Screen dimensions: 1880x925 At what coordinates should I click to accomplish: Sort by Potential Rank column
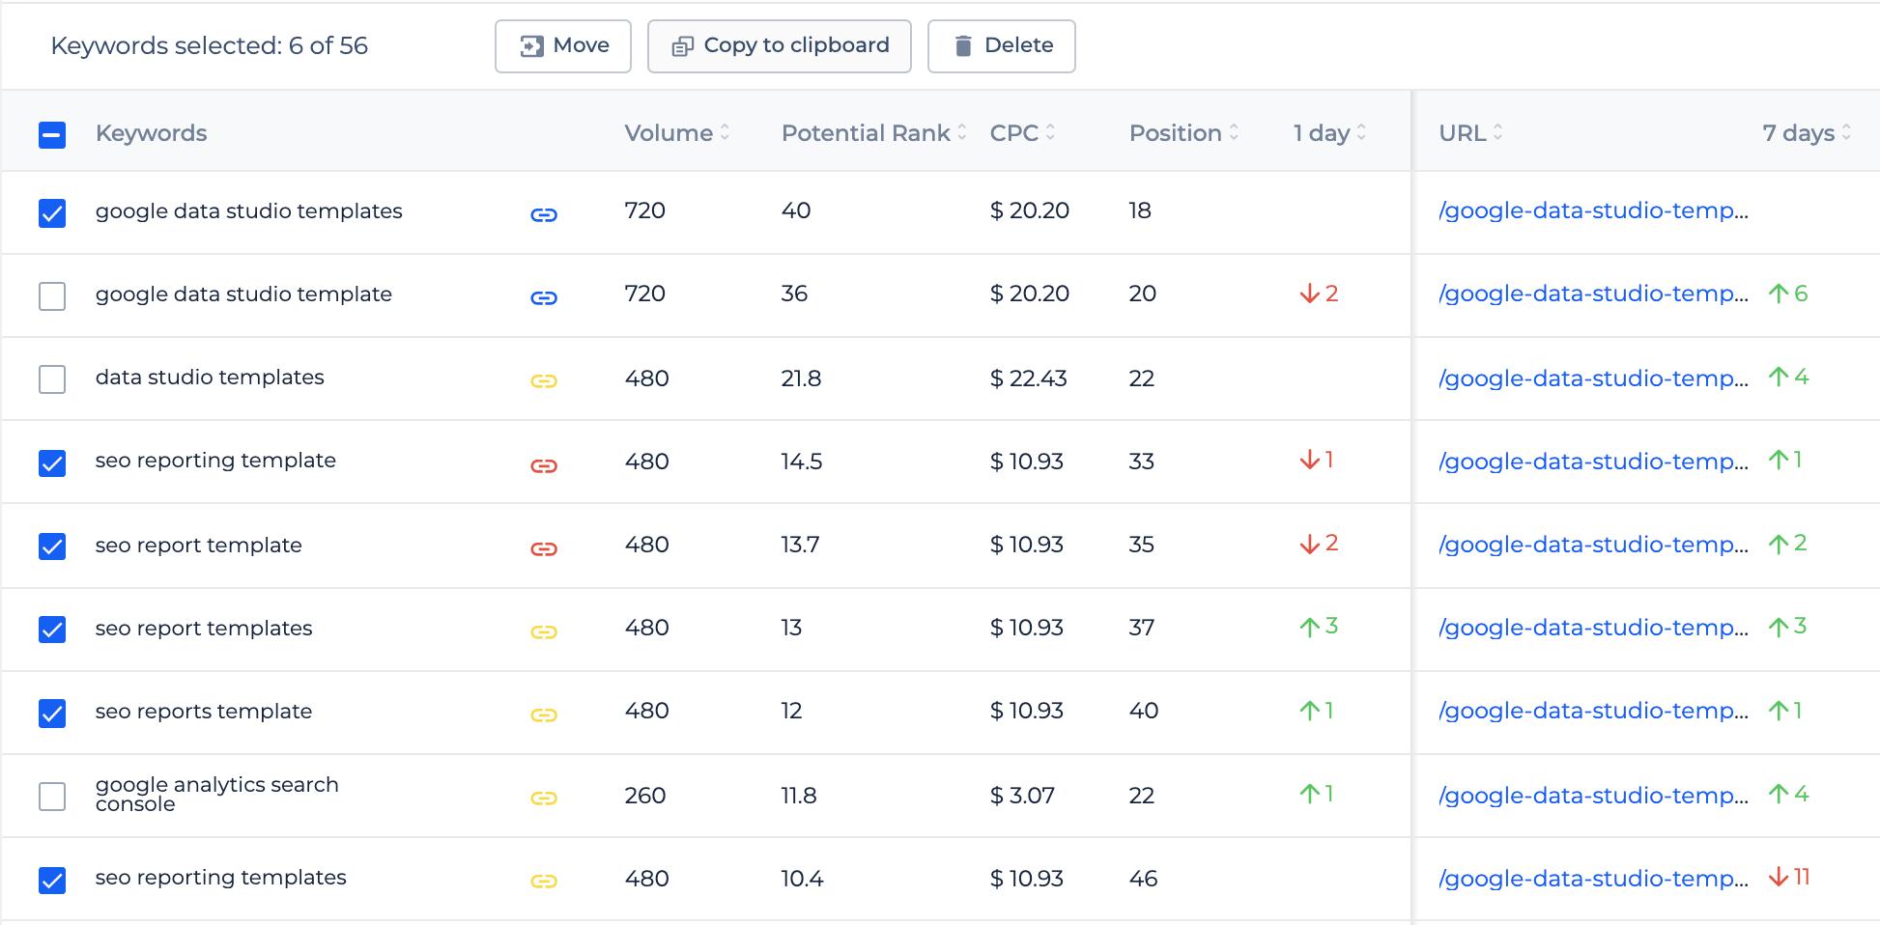[x=873, y=133]
